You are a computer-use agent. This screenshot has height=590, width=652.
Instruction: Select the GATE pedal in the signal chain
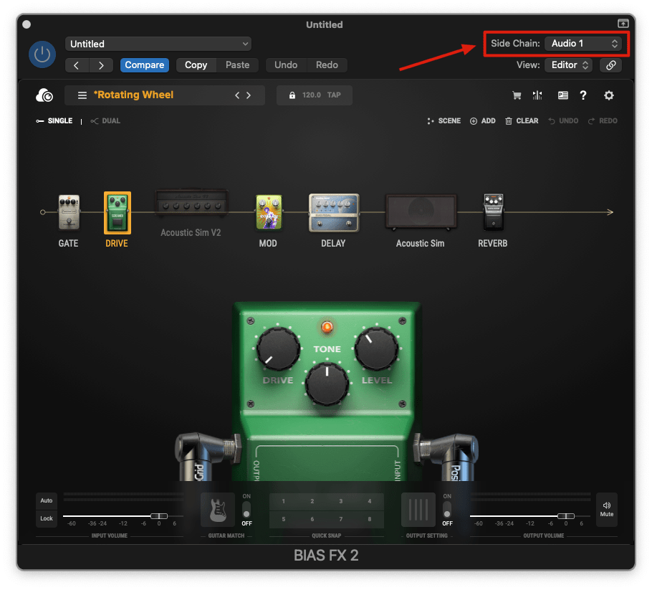(68, 213)
